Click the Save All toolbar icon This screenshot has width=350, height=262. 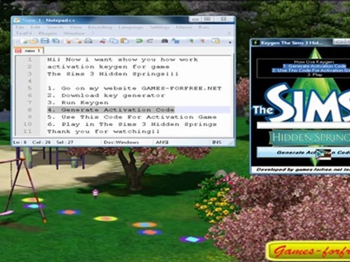55,41
